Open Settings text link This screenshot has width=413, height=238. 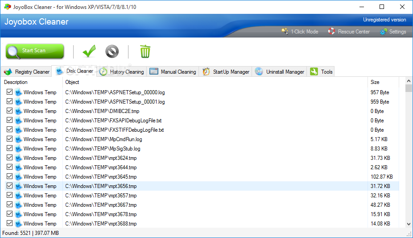[397, 32]
